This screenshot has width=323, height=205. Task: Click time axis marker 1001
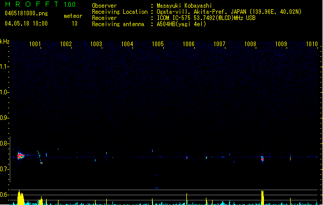[35, 44]
